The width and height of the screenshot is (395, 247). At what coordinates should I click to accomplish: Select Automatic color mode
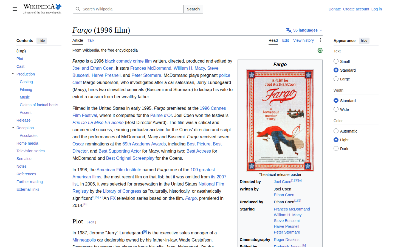pos(336,131)
